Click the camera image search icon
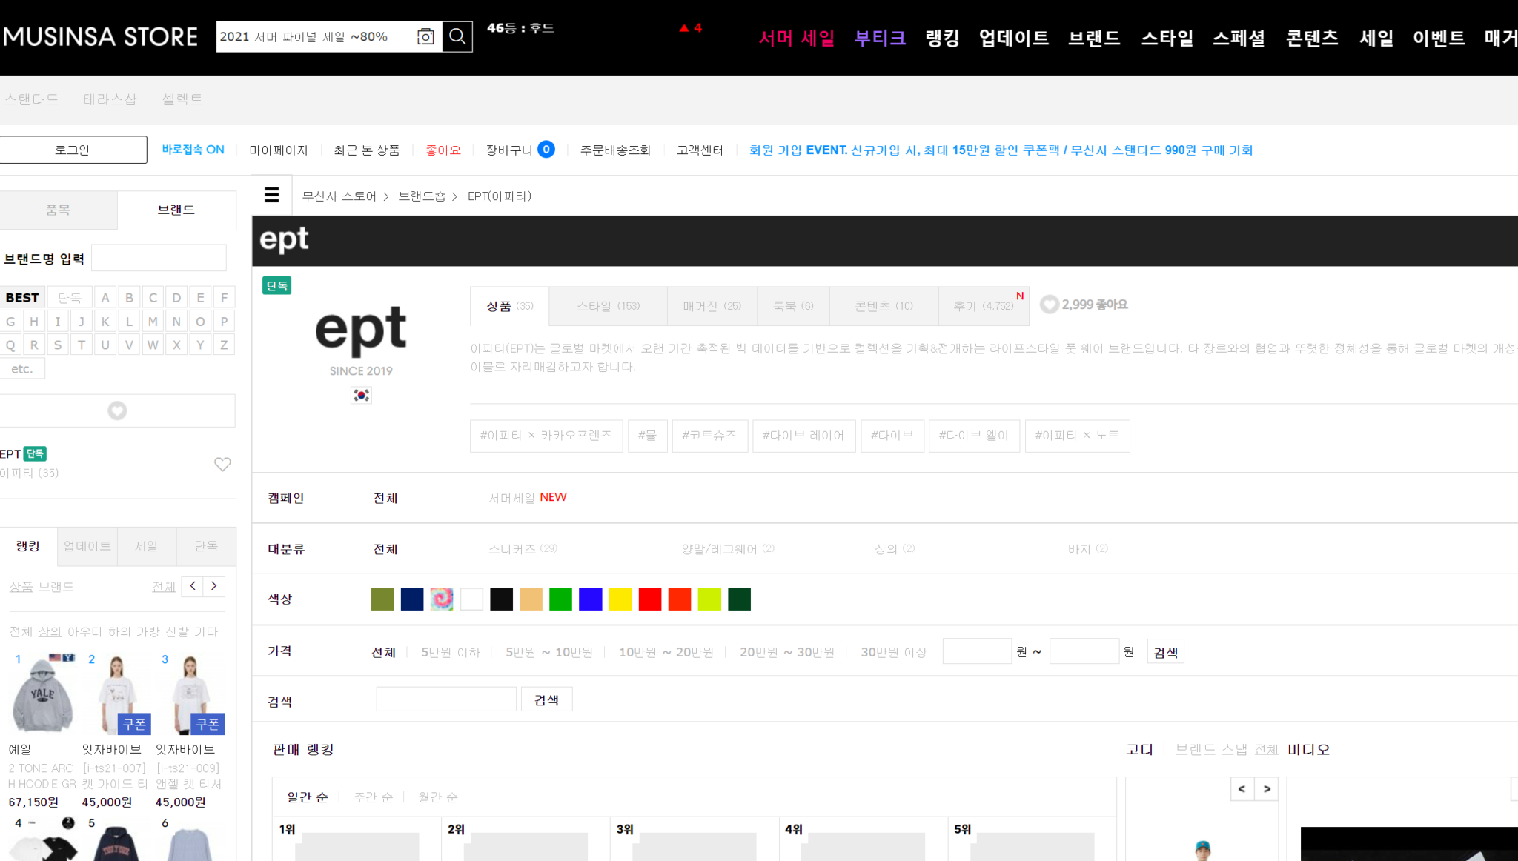1518x861 pixels. [425, 36]
